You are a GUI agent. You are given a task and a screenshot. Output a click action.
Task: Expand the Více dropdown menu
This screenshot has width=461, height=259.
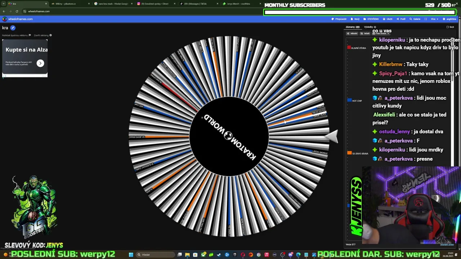click(x=434, y=19)
